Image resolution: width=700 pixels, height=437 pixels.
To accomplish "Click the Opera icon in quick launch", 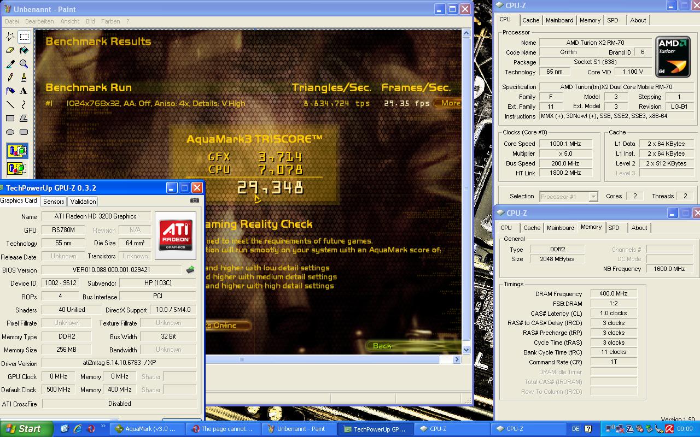I will 91,429.
